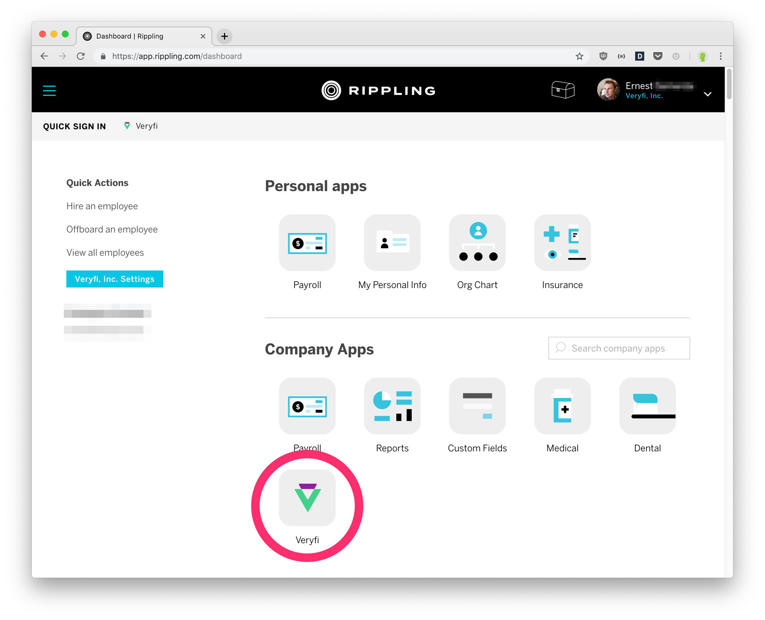Viewport: 765px width, 620px height.
Task: Open the hamburger navigation menu
Action: click(49, 90)
